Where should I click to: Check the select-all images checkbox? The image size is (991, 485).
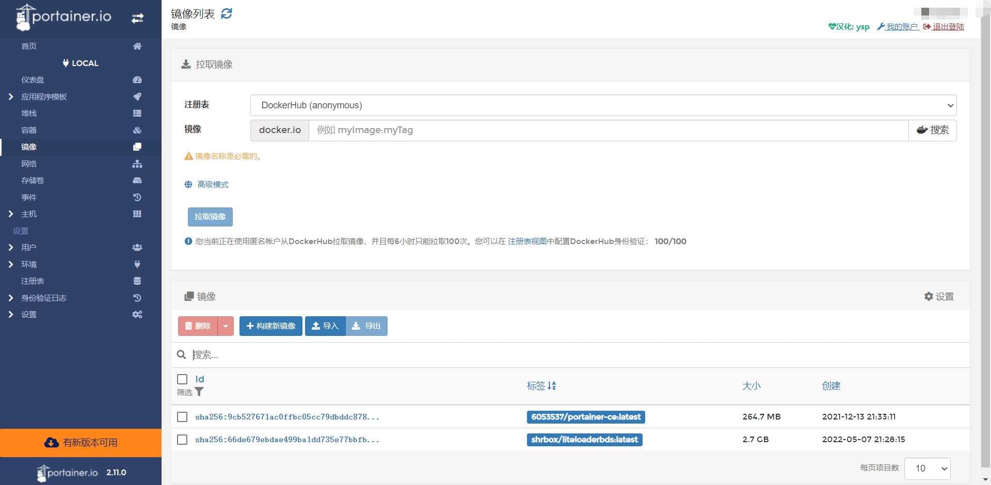[182, 379]
